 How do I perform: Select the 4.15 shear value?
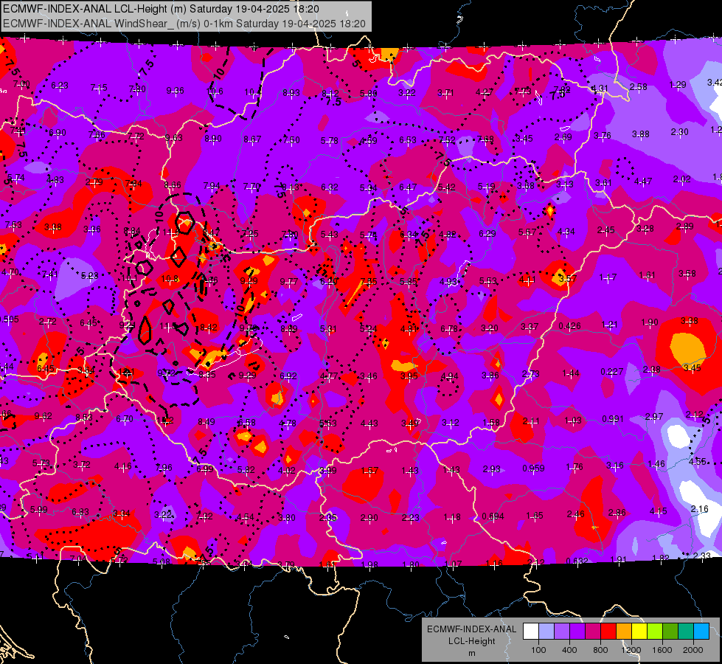tap(659, 511)
